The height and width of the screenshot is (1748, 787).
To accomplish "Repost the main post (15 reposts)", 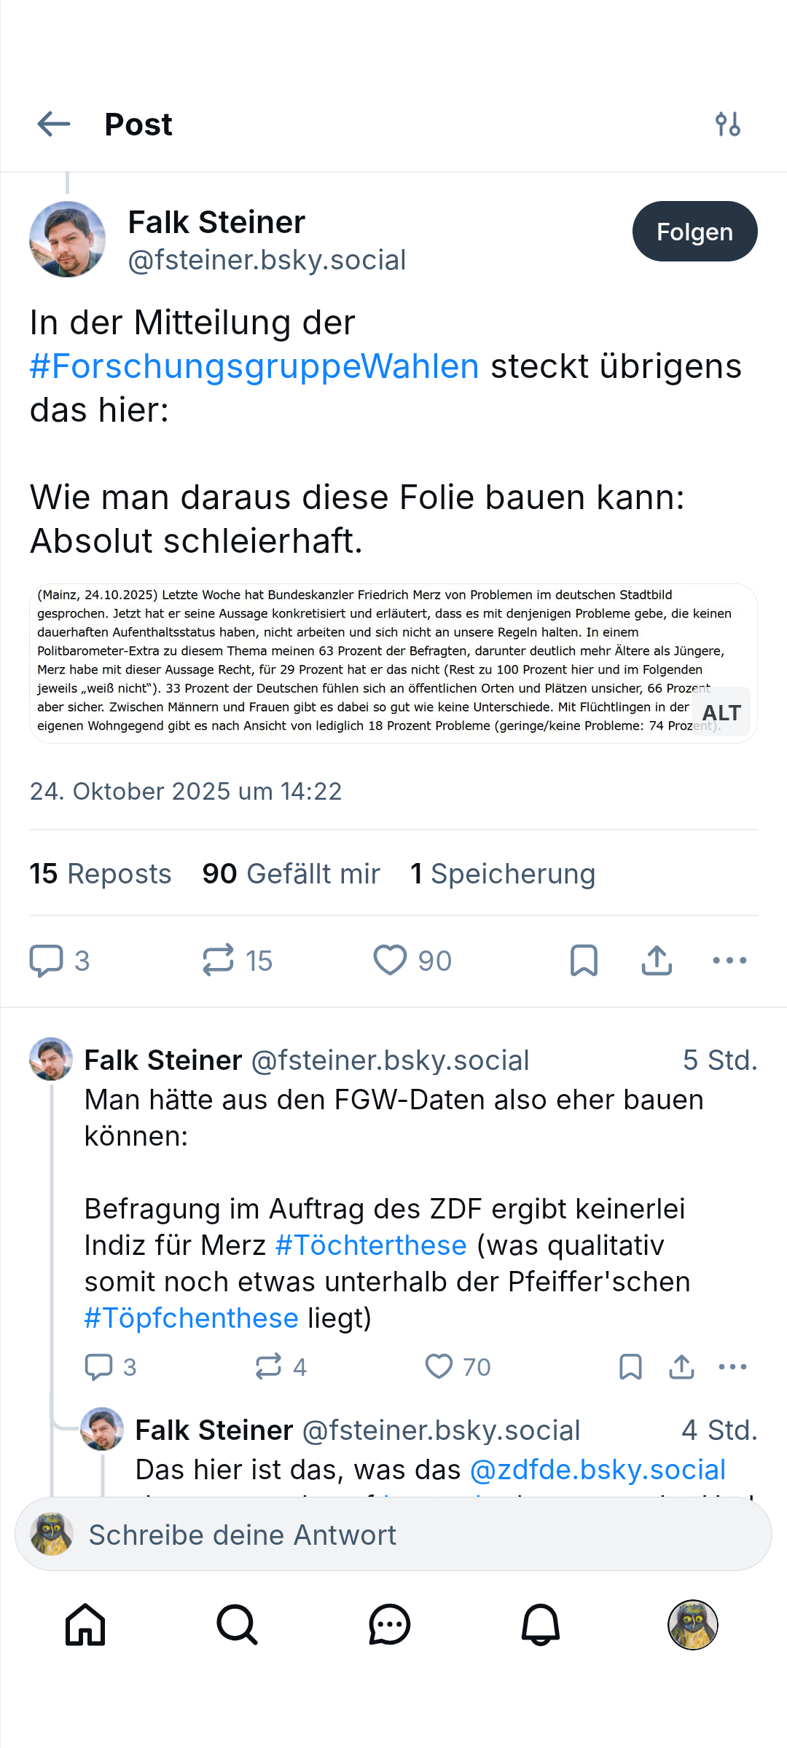I will [219, 960].
